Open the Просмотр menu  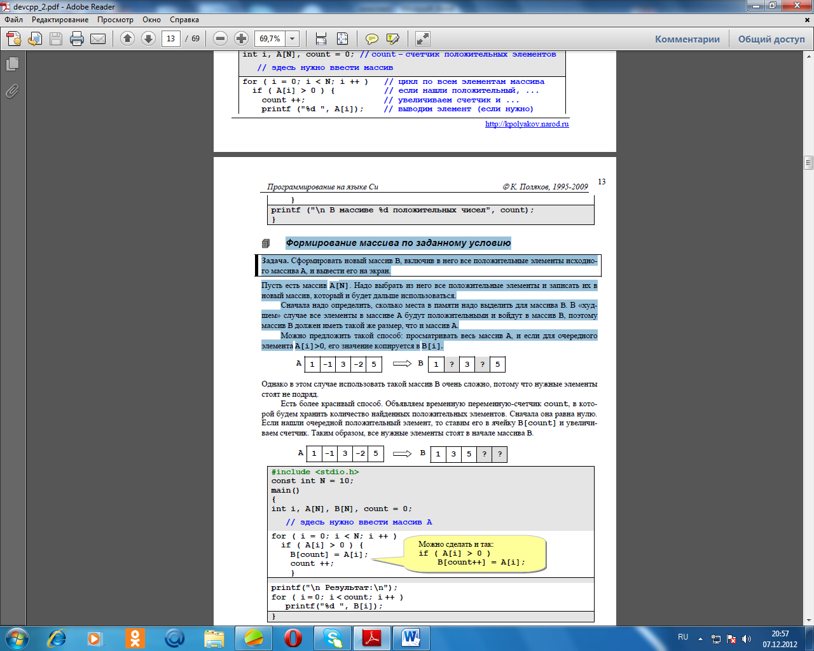(x=115, y=20)
